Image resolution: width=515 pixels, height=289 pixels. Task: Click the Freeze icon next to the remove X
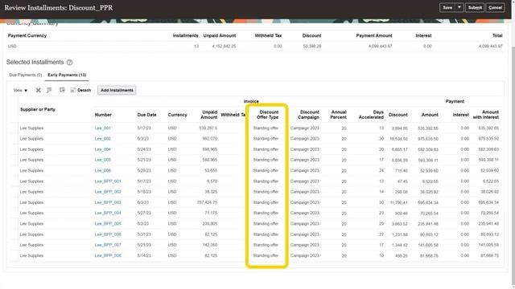pos(49,90)
